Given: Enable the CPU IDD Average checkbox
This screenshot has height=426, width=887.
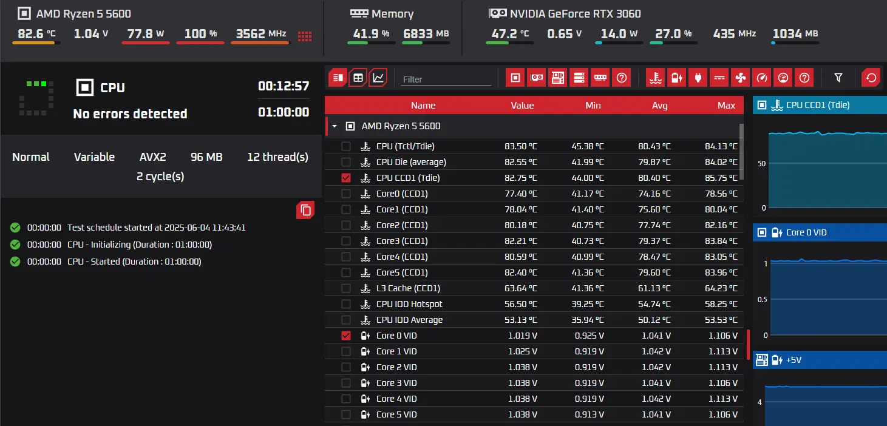Looking at the screenshot, I should coord(346,320).
